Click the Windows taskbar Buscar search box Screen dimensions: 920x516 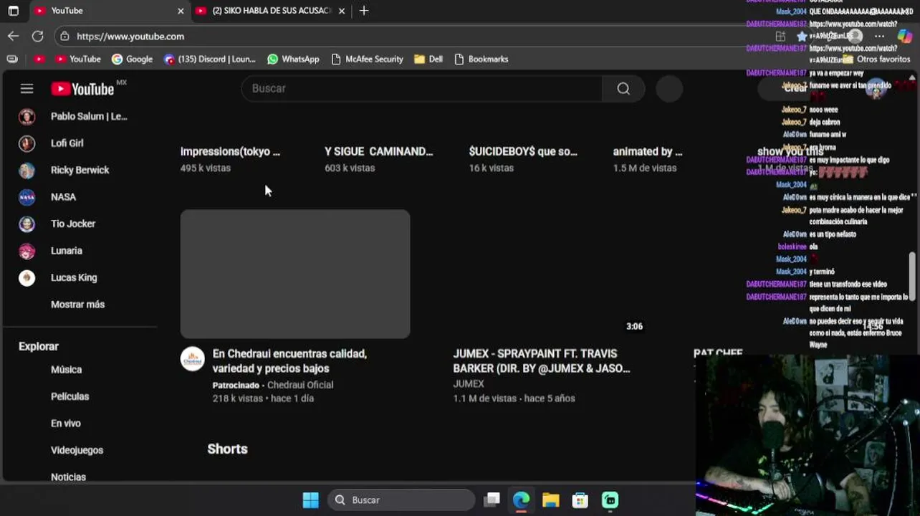point(401,500)
